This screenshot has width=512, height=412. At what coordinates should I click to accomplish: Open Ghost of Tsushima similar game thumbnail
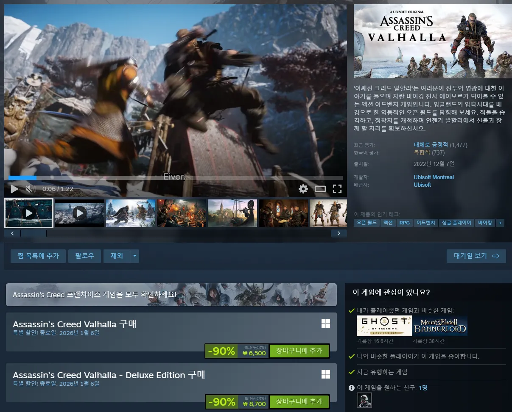[384, 326]
